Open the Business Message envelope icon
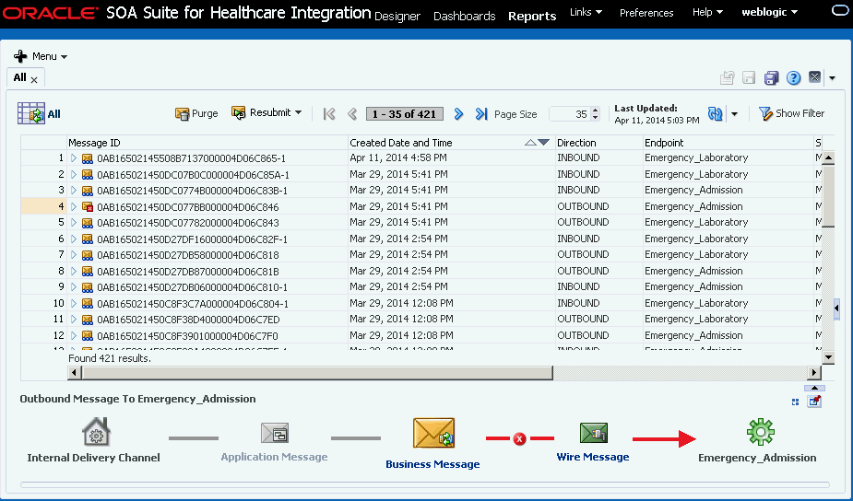853x501 pixels. coord(433,433)
